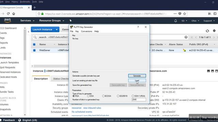Open the browser library icon

coord(209,14)
